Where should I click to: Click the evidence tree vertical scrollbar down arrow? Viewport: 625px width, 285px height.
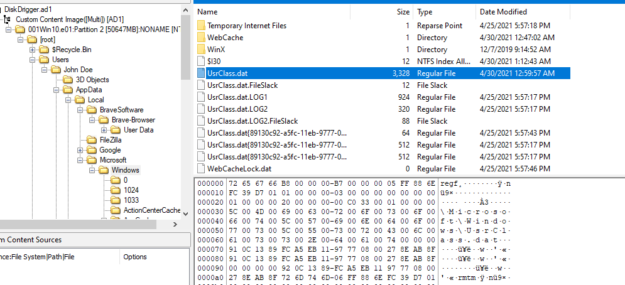click(185, 215)
